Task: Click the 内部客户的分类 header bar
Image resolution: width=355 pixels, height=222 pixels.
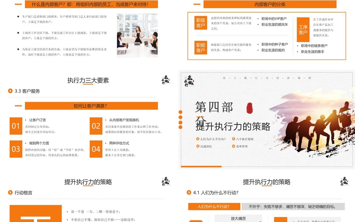Action: [x=270, y=4]
